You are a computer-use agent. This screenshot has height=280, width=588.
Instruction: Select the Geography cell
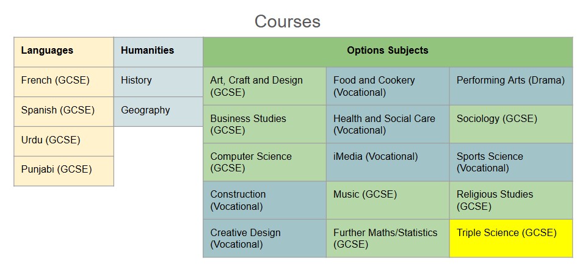click(x=158, y=112)
